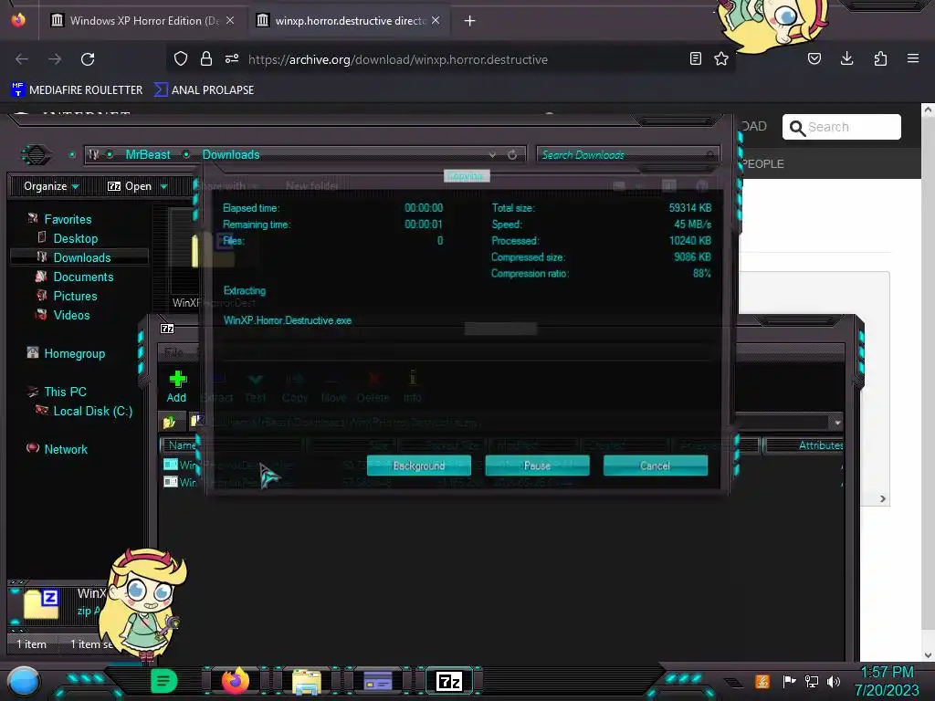The image size is (935, 701).
Task: Close the Windows XP Horror Edition tab
Action: pos(230,21)
